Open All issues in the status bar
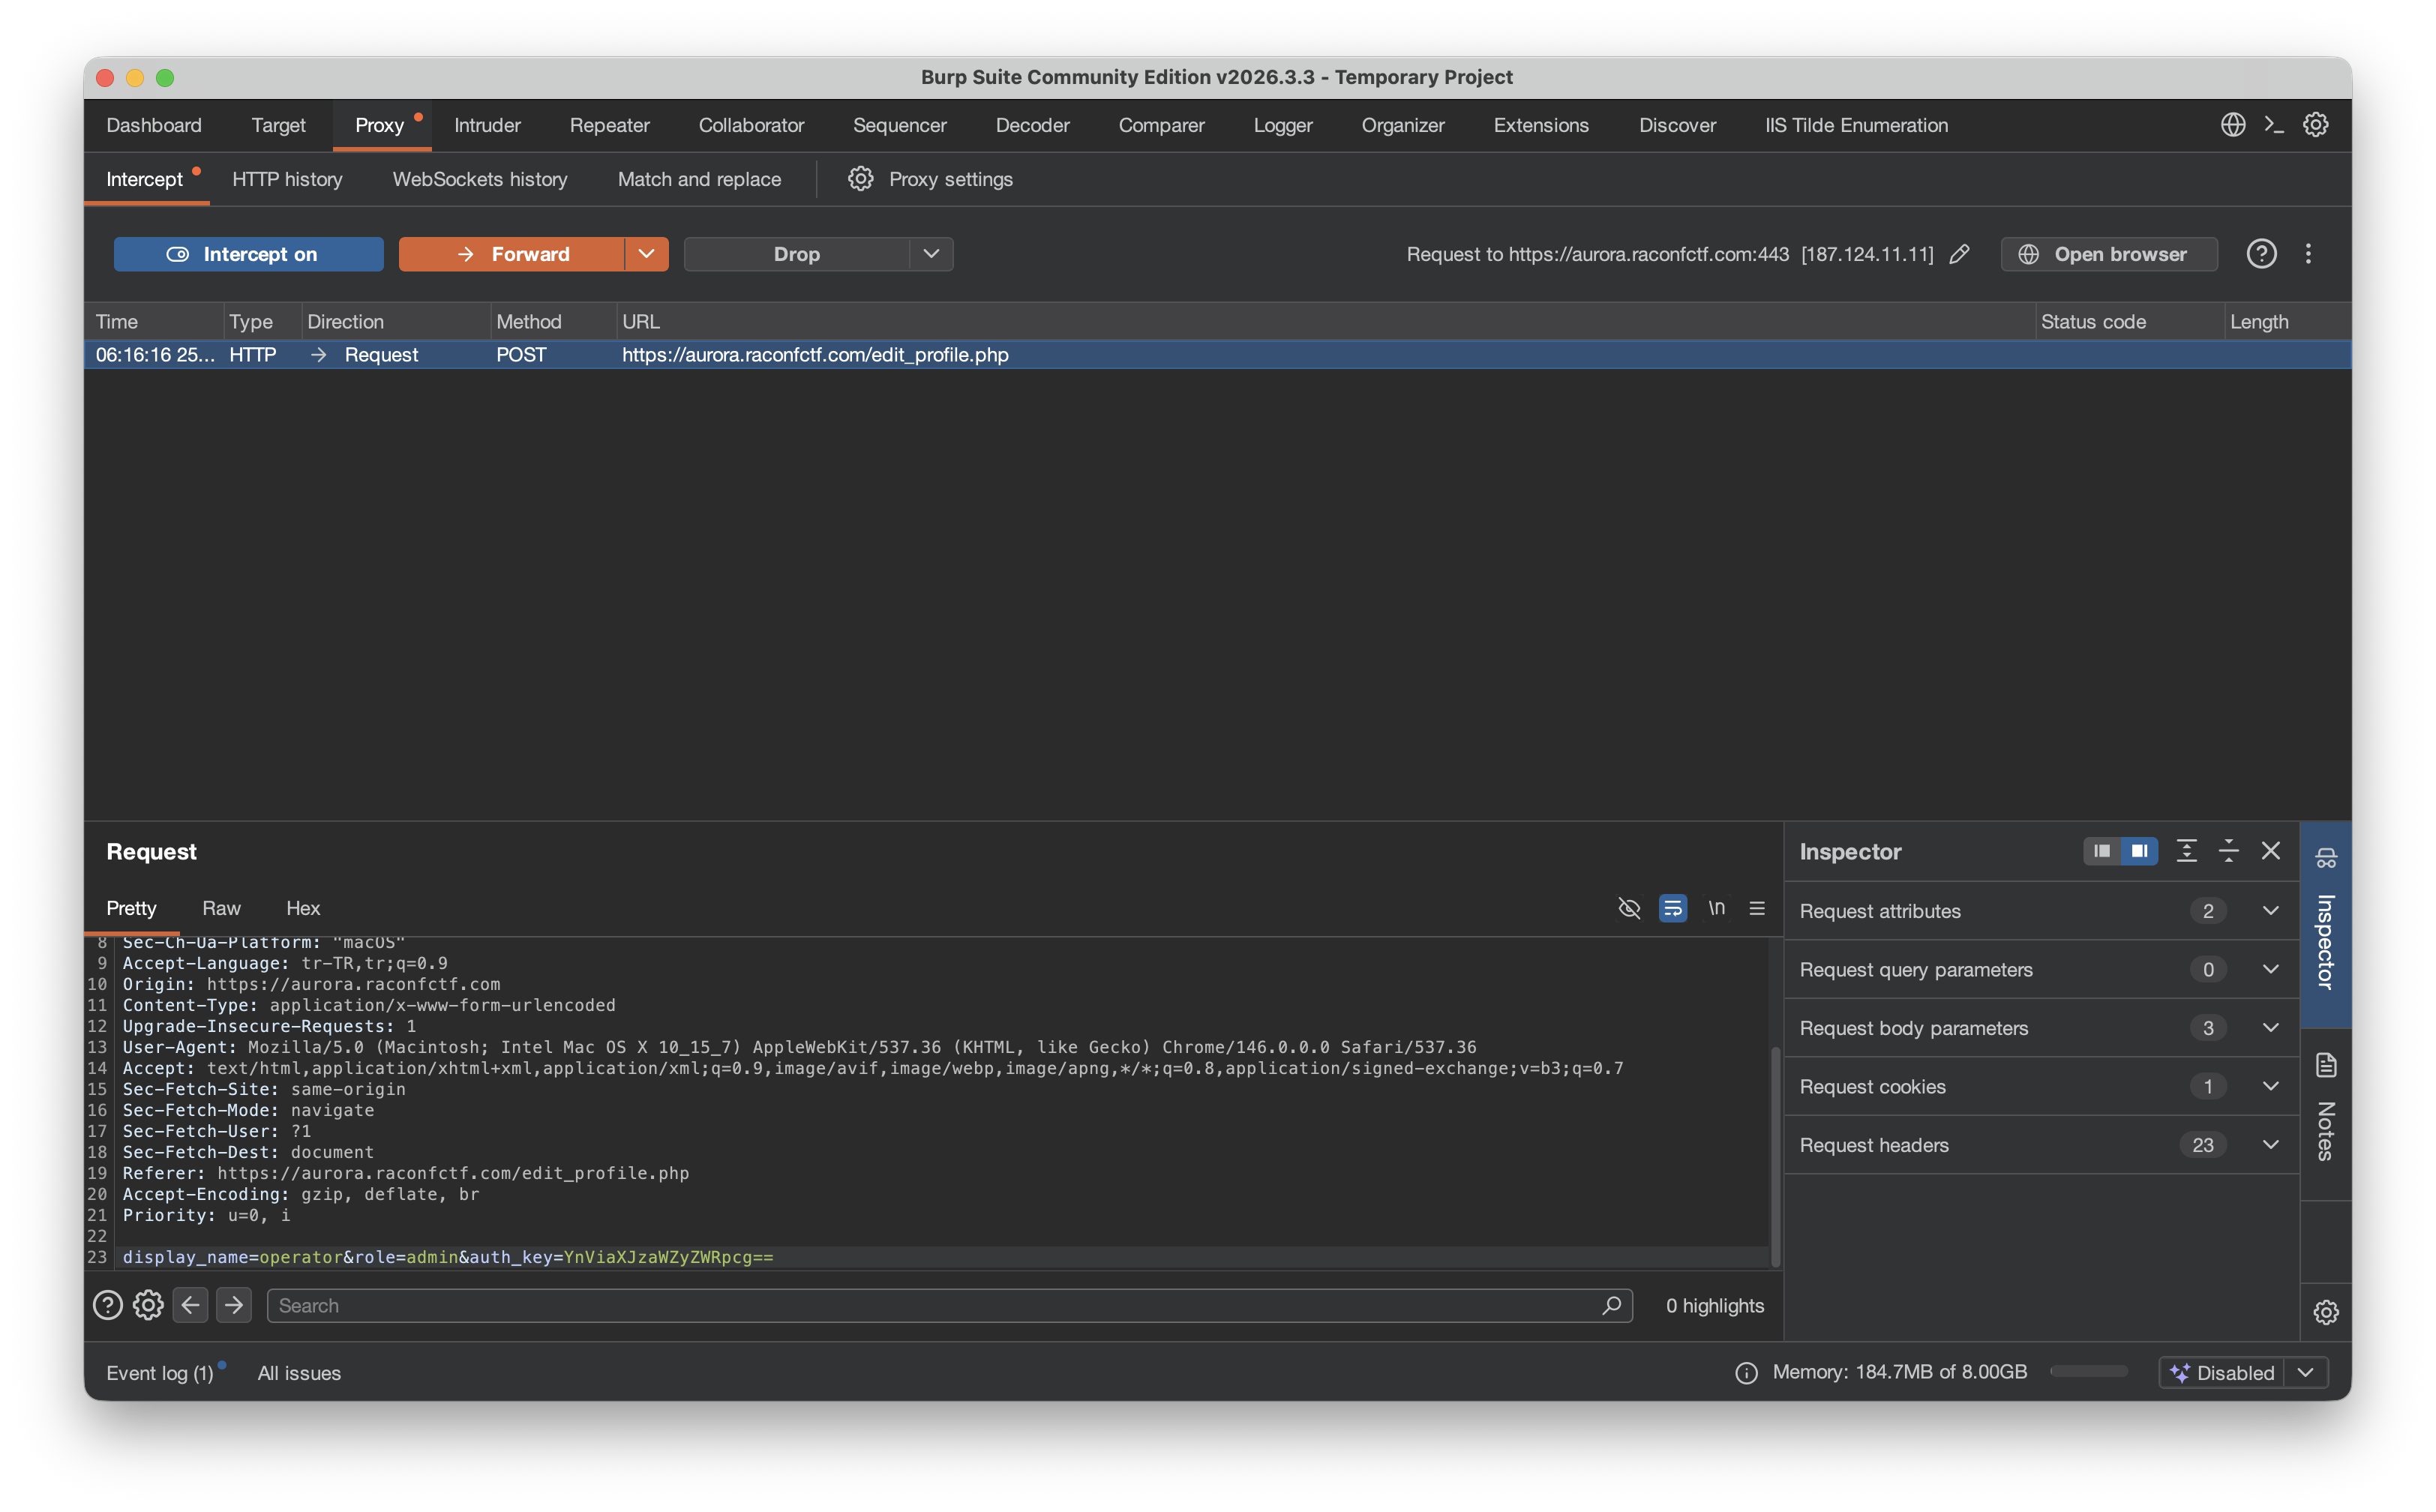This screenshot has width=2436, height=1512. coord(299,1373)
